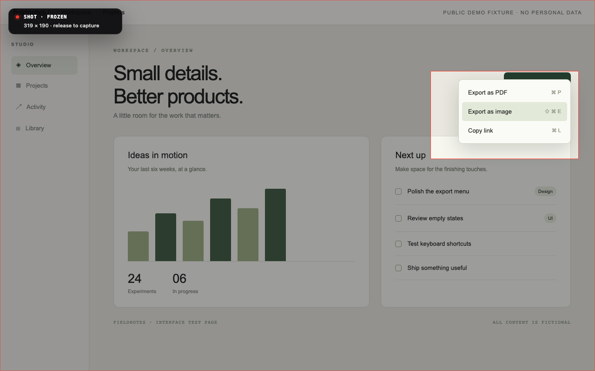Click the "STUDIO" sidebar section label

[23, 45]
